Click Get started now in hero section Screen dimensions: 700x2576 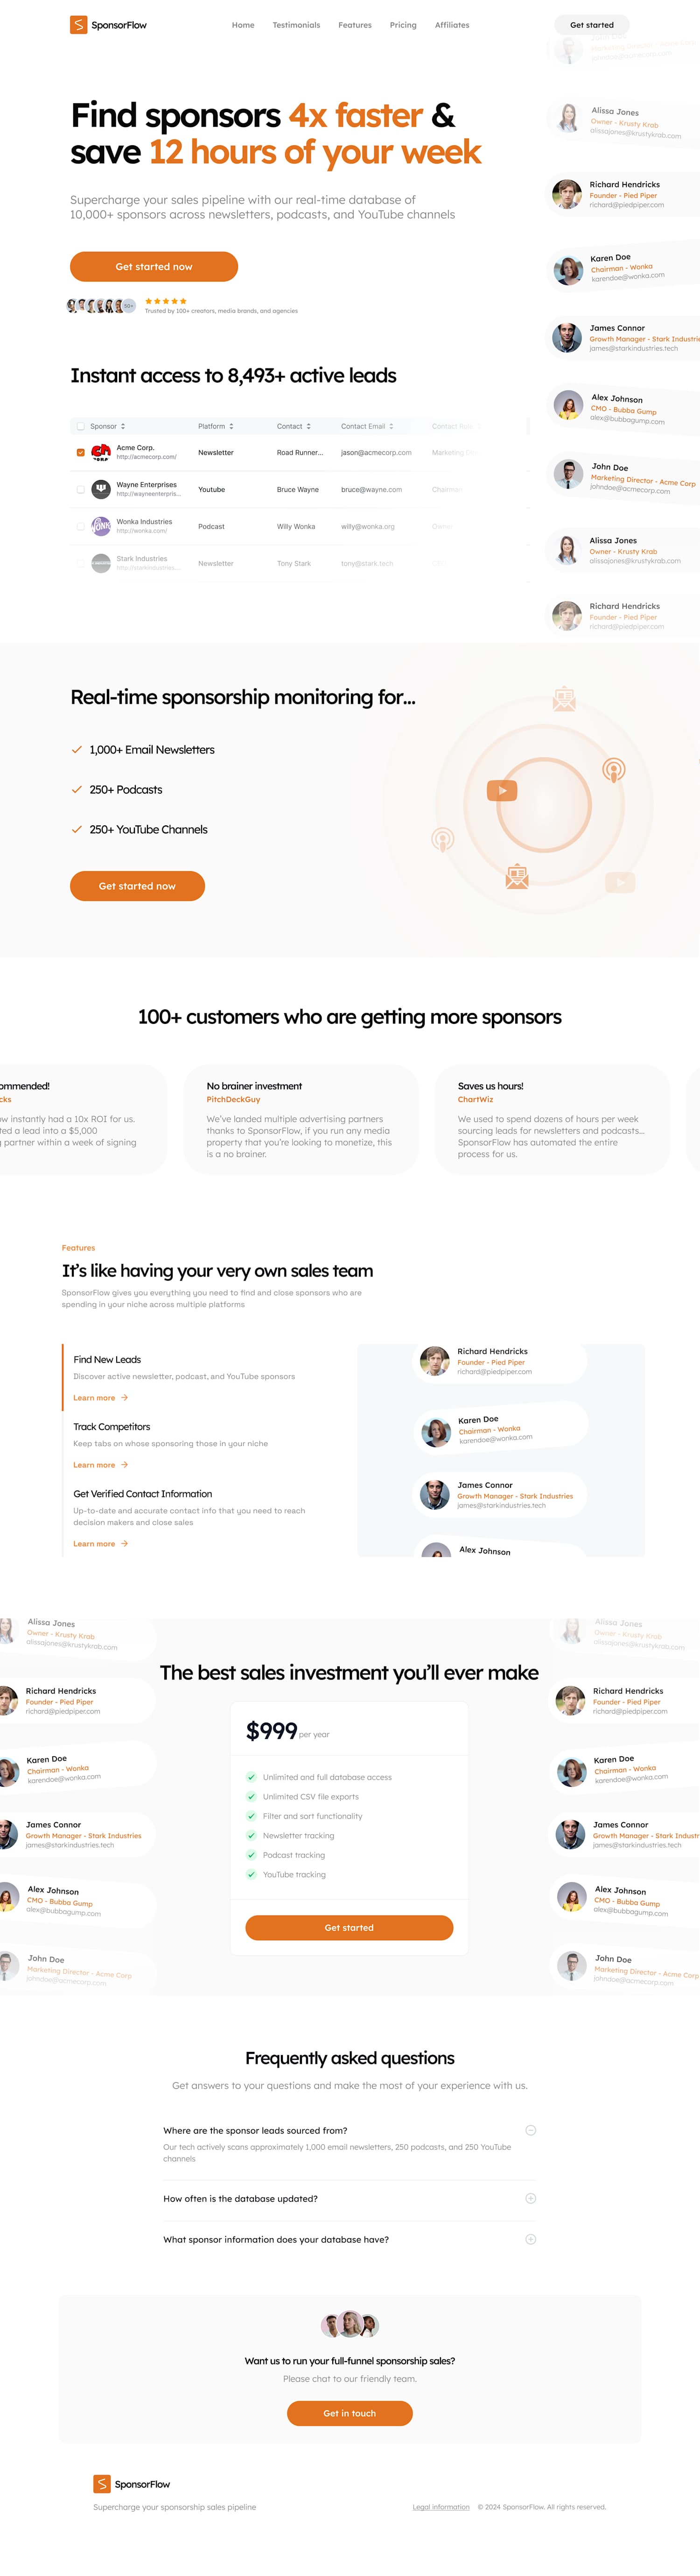pyautogui.click(x=154, y=267)
